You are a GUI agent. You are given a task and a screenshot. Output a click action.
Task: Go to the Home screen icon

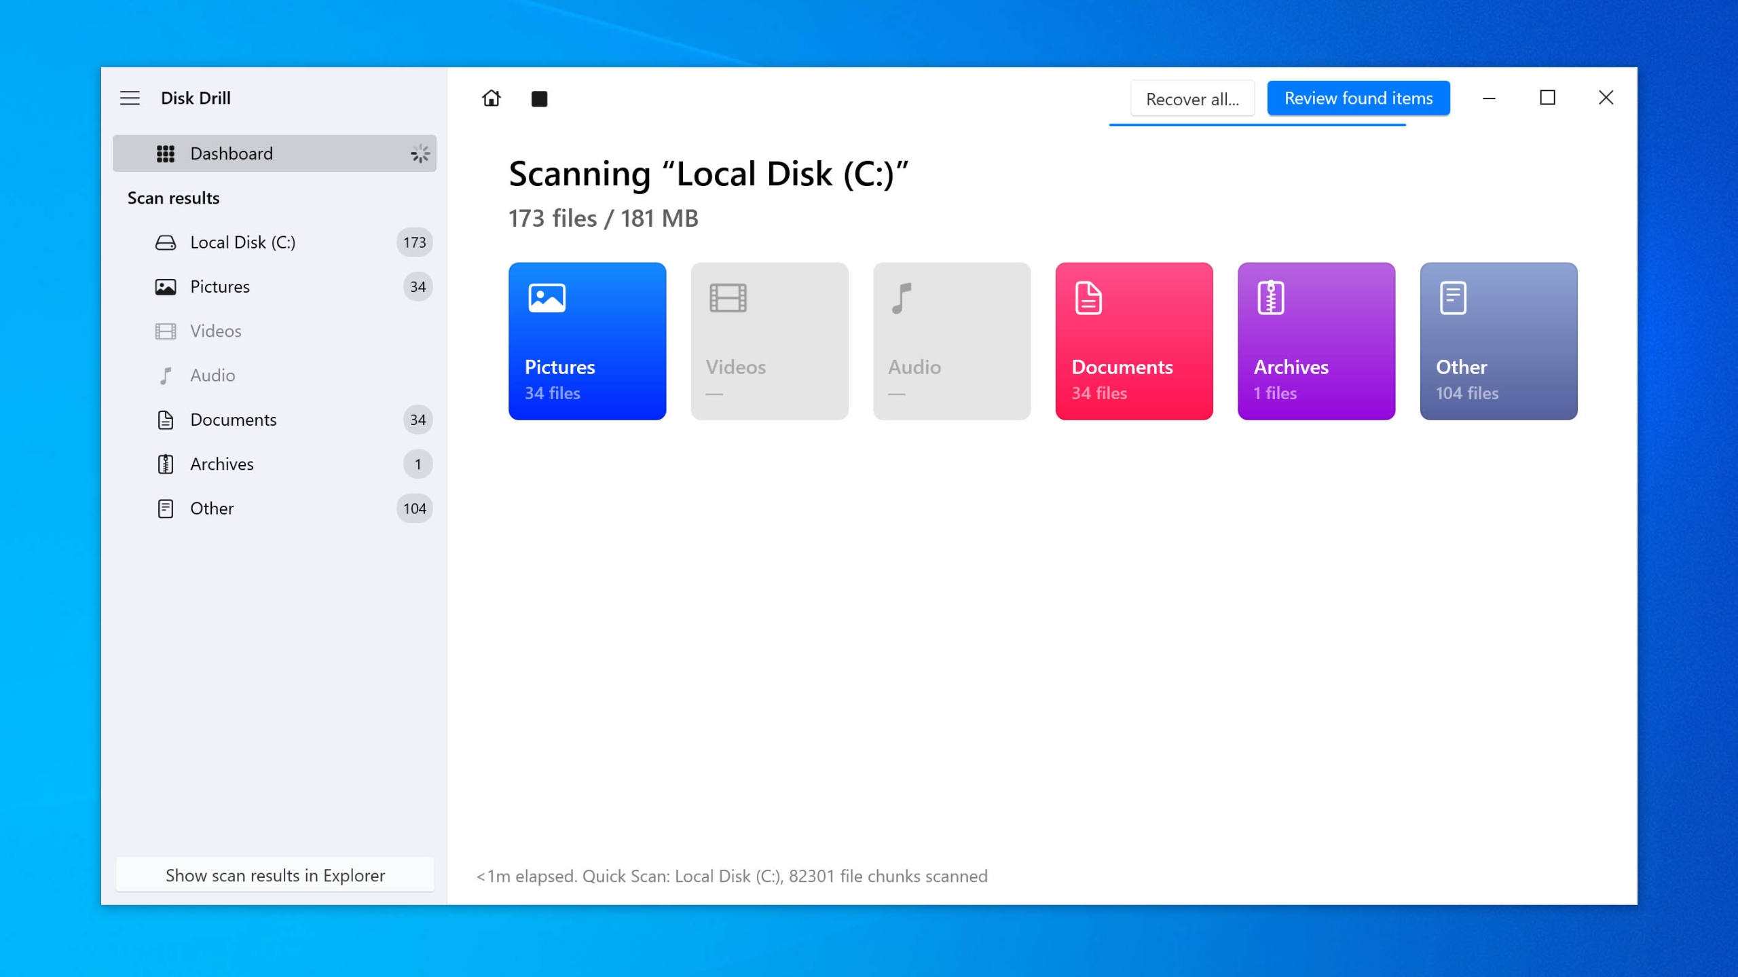tap(491, 98)
